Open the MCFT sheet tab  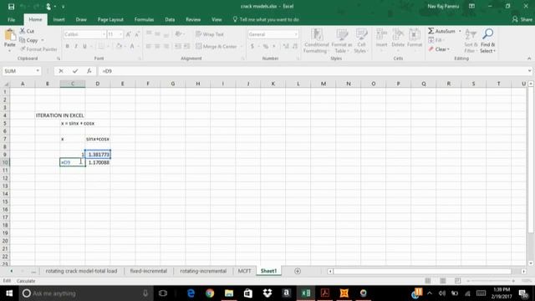tap(244, 271)
